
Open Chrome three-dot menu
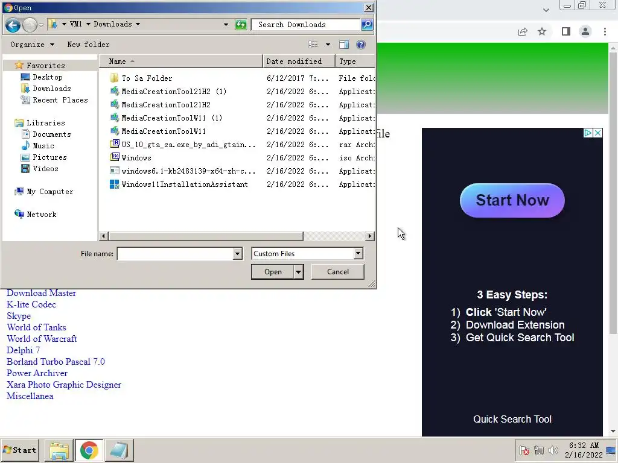[605, 31]
